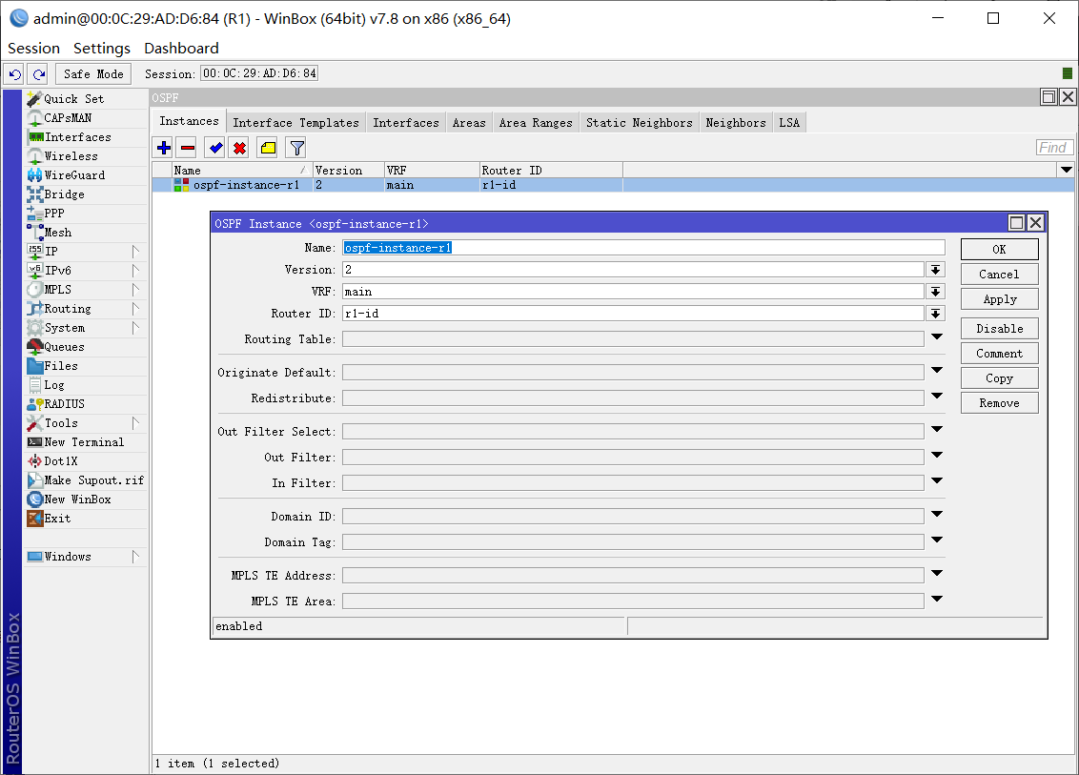Click the Redo arrow in toolbar

pyautogui.click(x=38, y=73)
